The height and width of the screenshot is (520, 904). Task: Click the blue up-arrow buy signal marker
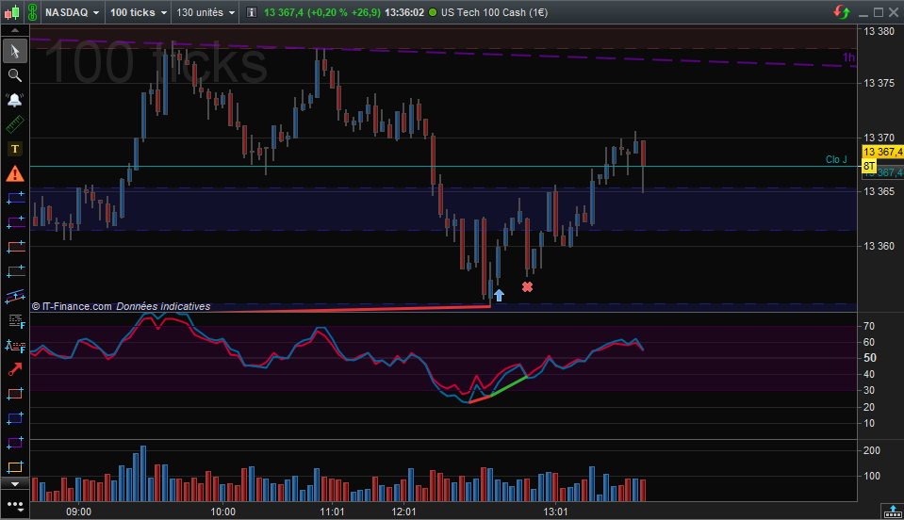(x=500, y=296)
